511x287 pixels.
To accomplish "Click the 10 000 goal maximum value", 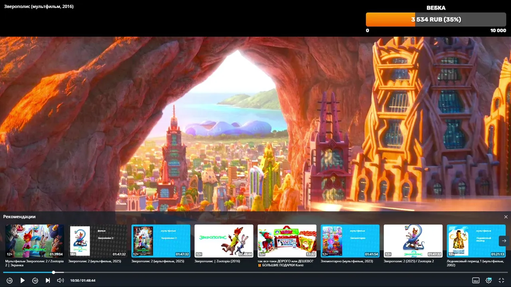I will [x=498, y=30].
